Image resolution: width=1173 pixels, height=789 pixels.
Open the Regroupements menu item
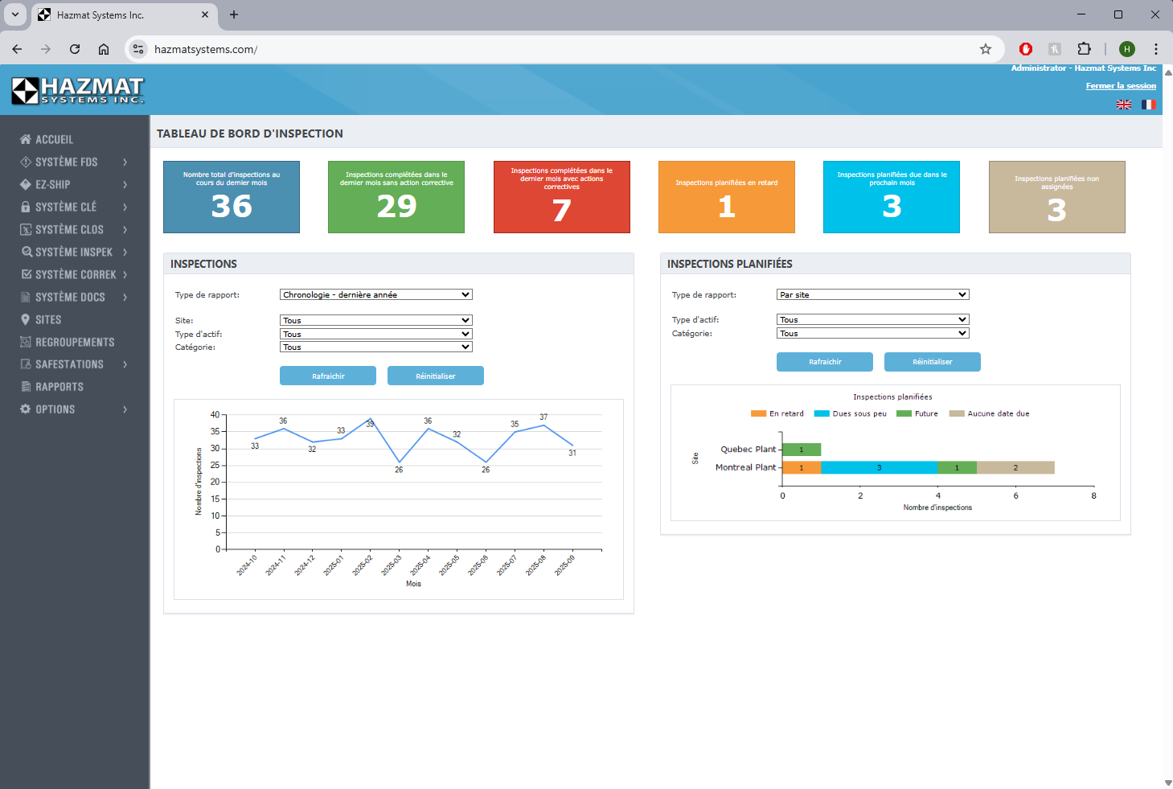click(74, 342)
